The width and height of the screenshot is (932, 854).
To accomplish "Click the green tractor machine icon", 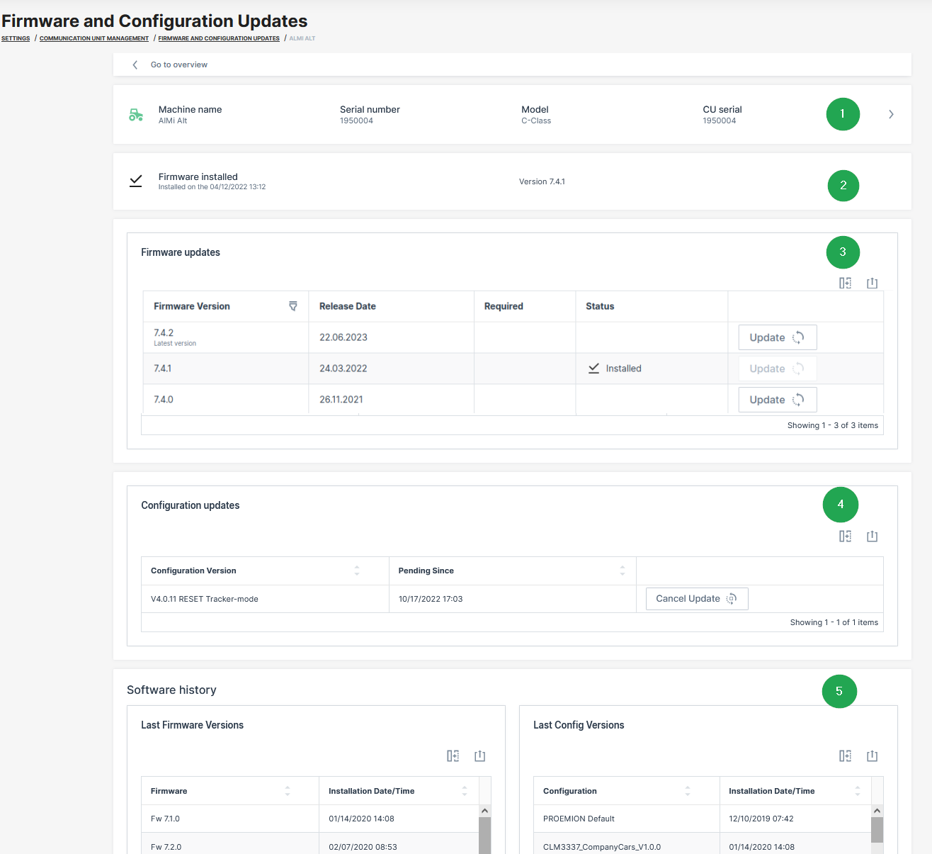I will (136, 115).
